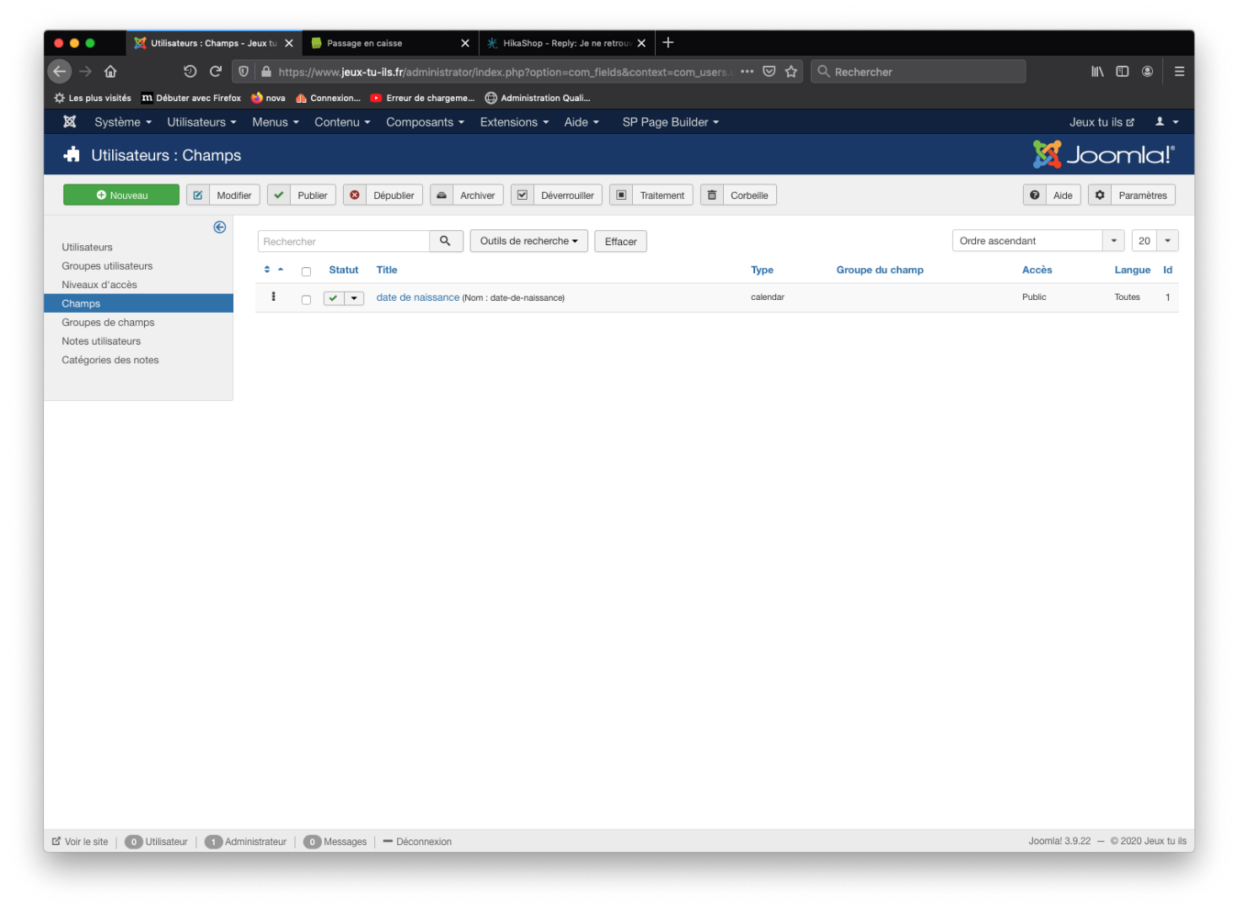Sort by ordering using the arrows column header
Image resolution: width=1238 pixels, height=910 pixels.
(x=273, y=270)
